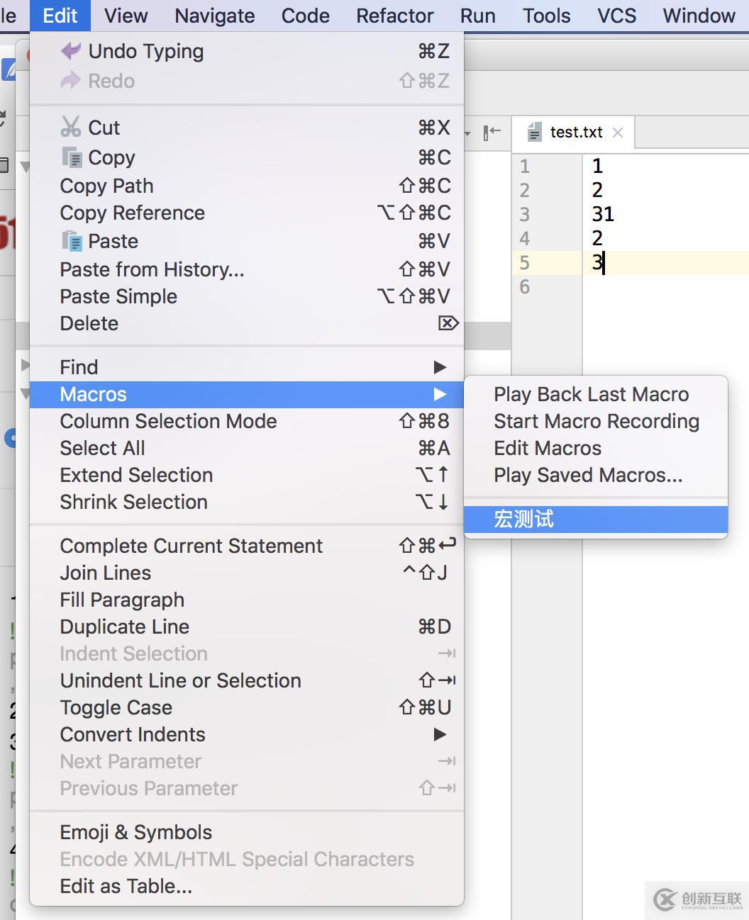Open the Run menu

[477, 16]
